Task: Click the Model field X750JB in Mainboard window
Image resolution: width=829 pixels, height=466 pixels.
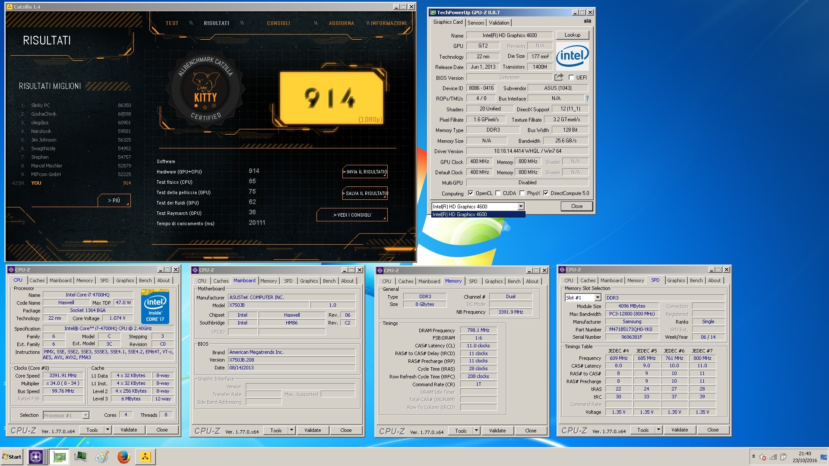Action: [x=268, y=305]
